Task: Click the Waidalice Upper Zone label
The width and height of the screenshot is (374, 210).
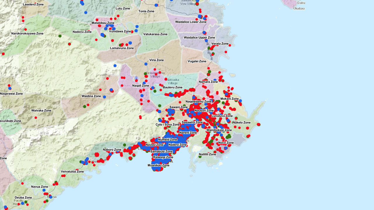Action: click(x=199, y=38)
